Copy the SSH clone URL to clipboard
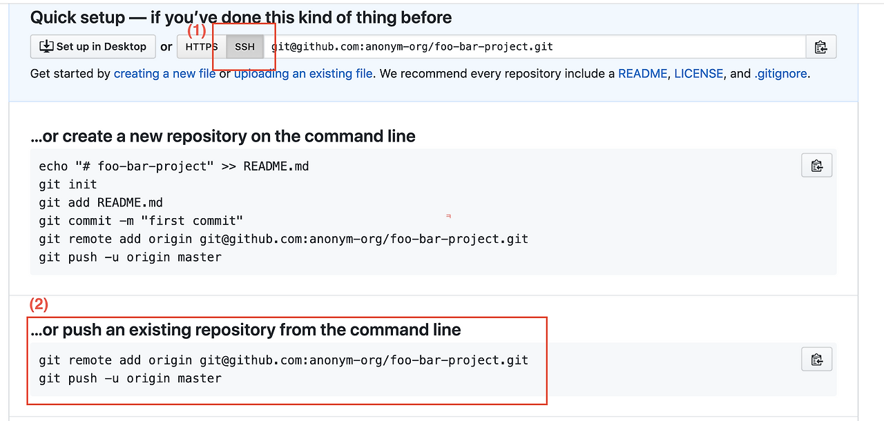Screen dimensions: 884x421 click(x=820, y=47)
